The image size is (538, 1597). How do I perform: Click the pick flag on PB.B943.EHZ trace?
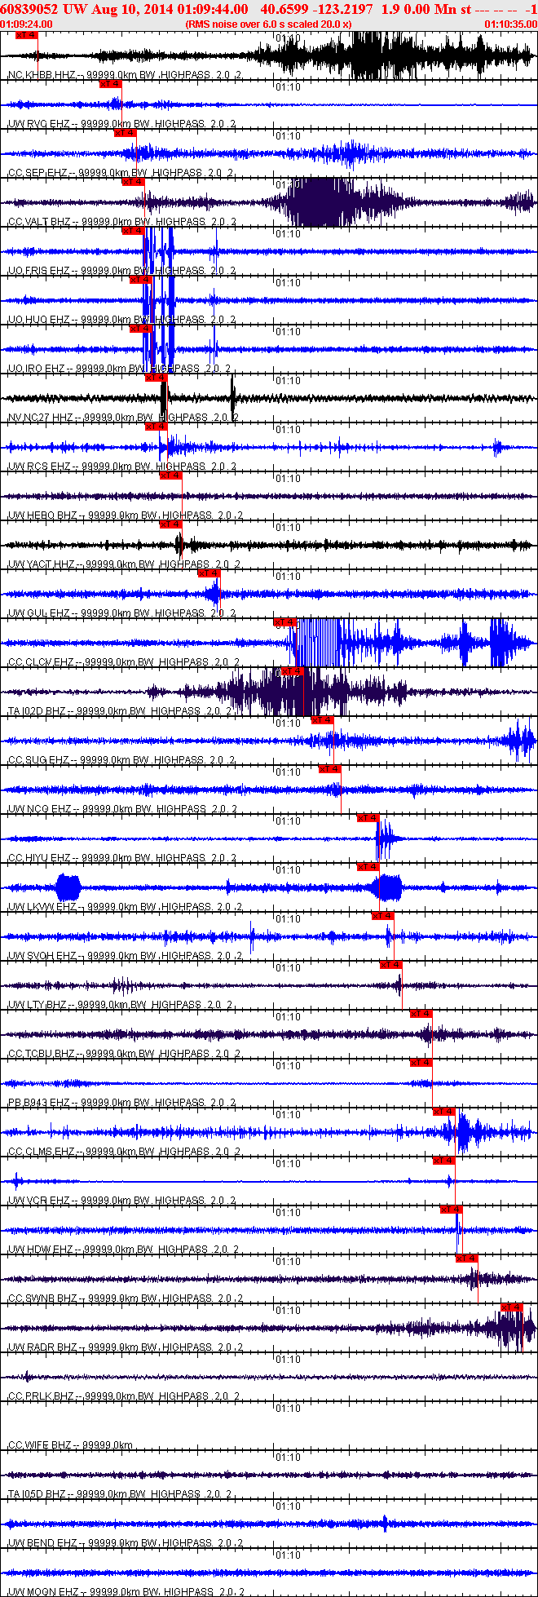(421, 1063)
